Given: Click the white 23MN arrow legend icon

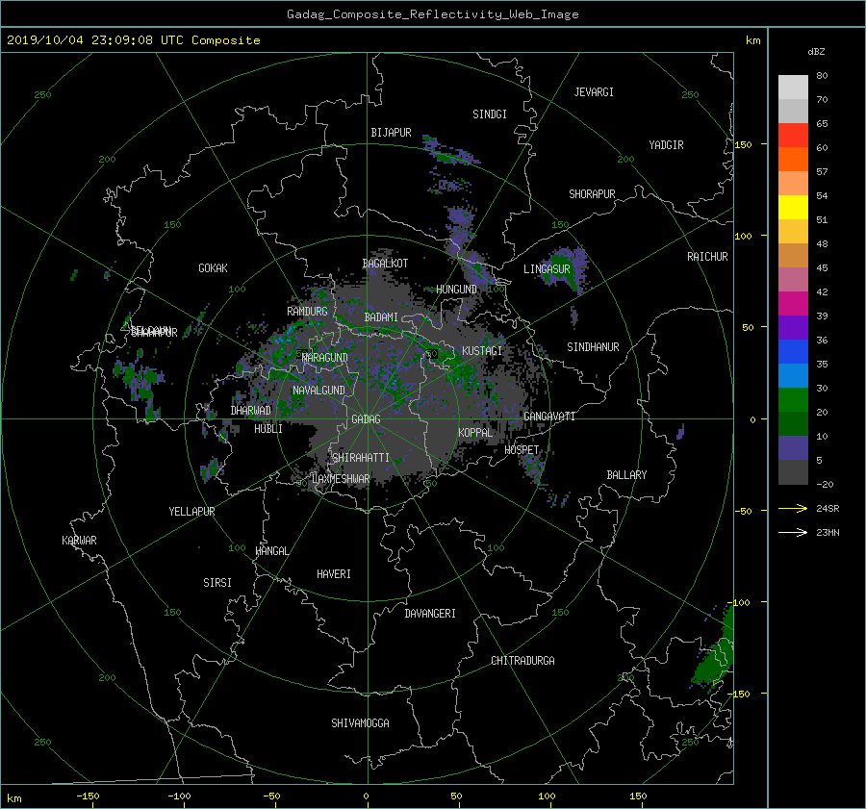Looking at the screenshot, I should (793, 532).
